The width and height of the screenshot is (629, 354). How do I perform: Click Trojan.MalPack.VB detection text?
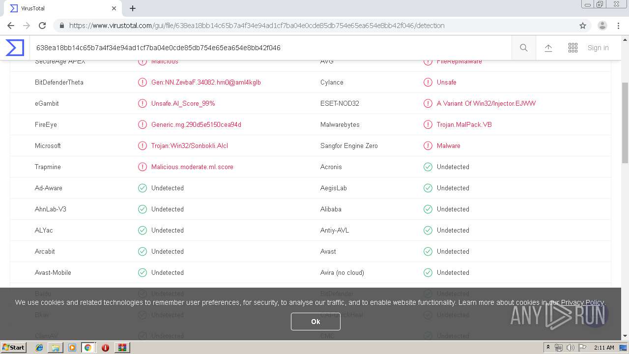click(464, 124)
